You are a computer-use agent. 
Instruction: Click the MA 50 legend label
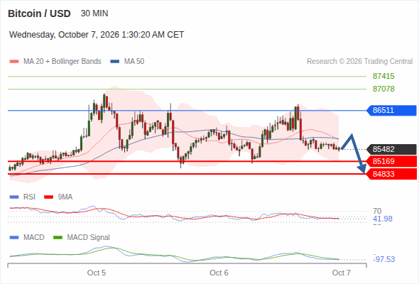tap(134, 62)
